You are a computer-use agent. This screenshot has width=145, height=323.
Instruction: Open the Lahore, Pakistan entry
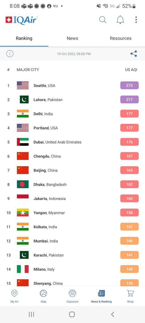pyautogui.click(x=73, y=100)
